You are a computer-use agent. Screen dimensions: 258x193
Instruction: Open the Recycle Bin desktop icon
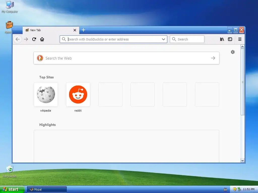(x=10, y=172)
